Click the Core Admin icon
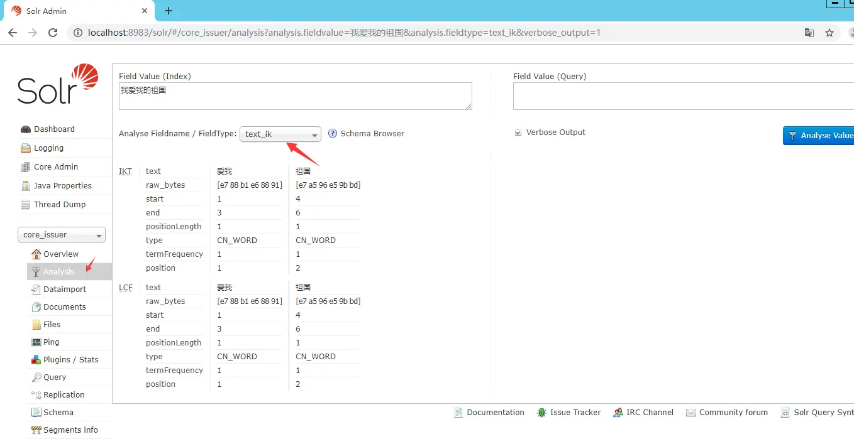Screen dimensions: 854x439 click(26, 167)
